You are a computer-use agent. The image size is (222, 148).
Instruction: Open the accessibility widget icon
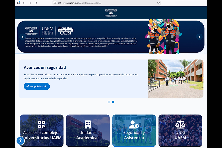tap(21, 141)
